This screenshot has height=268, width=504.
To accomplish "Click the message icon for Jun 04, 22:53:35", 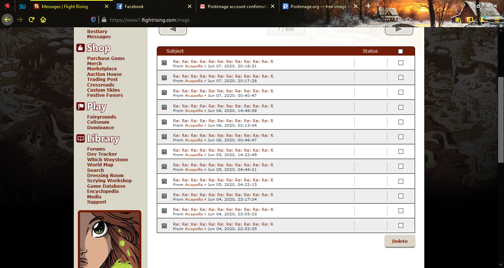I will [164, 226].
